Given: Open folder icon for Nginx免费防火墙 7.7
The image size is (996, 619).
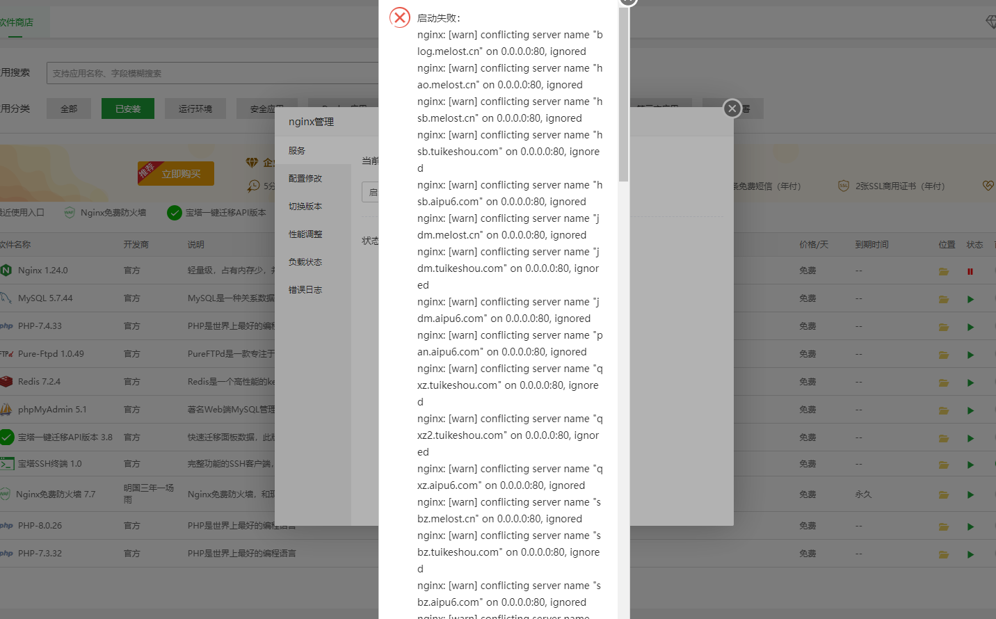Looking at the screenshot, I should click(944, 495).
